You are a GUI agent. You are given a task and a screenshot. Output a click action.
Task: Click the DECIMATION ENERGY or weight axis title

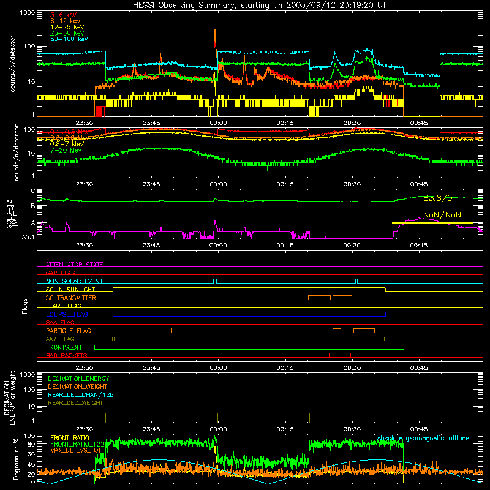[x=9, y=398]
